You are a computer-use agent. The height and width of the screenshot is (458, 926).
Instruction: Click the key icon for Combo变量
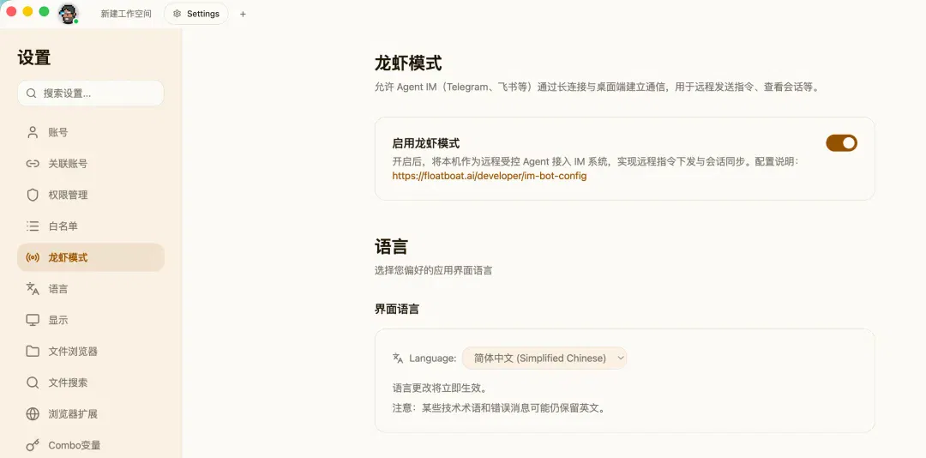coord(33,446)
